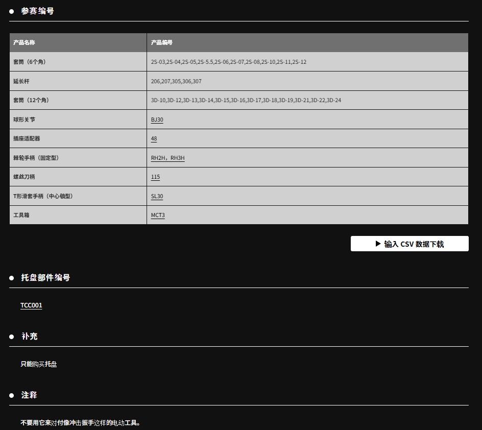Open the SL30 T-handle link
This screenshot has width=482, height=430.
coord(157,196)
